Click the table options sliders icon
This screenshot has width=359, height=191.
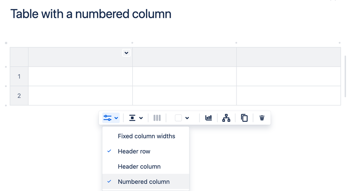click(107, 118)
